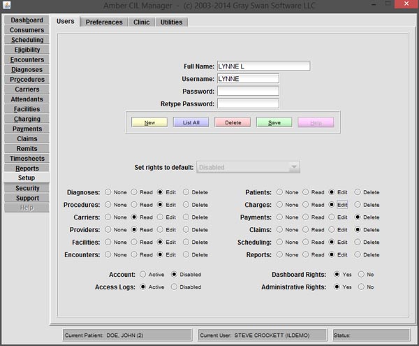419x346 pixels.
Task: Set Access Logs to Disabled
Action: (x=175, y=287)
